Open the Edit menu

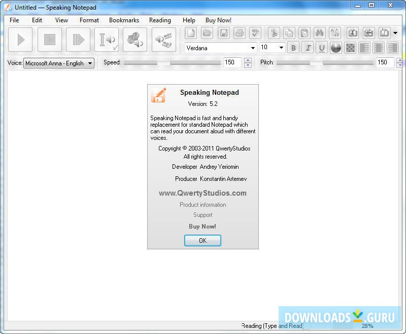click(x=37, y=20)
